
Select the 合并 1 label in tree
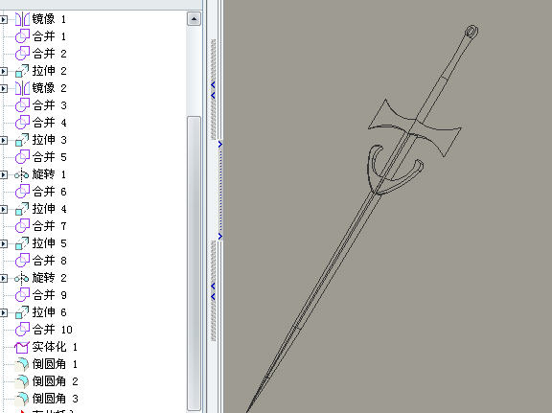pos(49,36)
